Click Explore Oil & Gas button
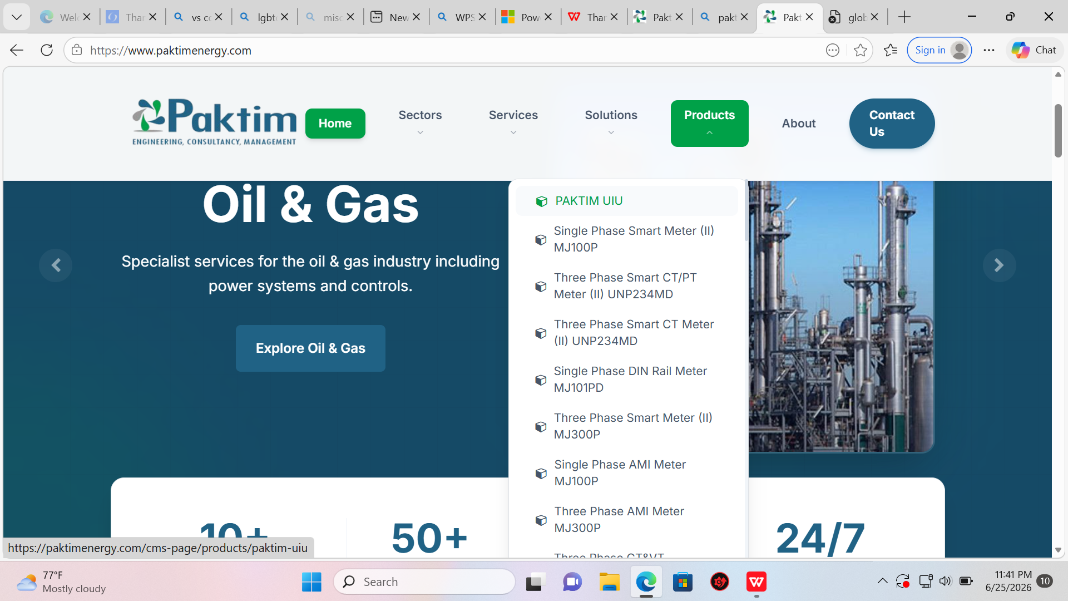The height and width of the screenshot is (601, 1068). point(310,348)
